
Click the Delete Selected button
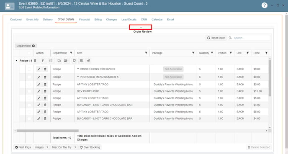(x=259, y=147)
